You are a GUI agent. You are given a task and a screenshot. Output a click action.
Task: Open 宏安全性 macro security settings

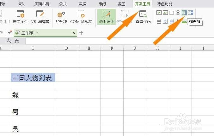click(x=21, y=17)
